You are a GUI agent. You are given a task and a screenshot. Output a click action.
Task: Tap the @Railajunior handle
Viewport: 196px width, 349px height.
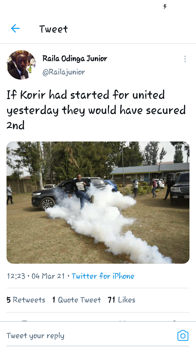pyautogui.click(x=64, y=72)
